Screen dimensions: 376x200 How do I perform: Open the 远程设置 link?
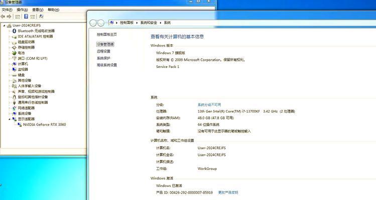103,51
